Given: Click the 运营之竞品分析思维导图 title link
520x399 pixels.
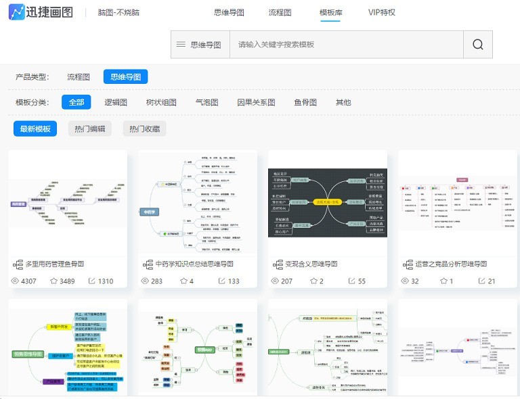Looking at the screenshot, I should click(x=451, y=264).
